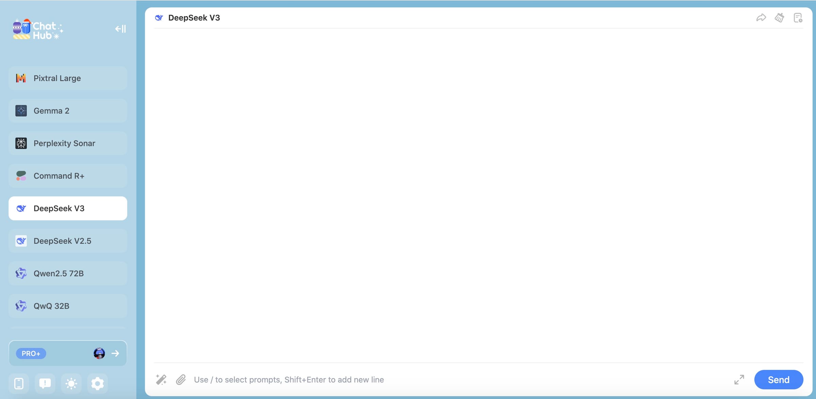Open account menu arrow beside avatar

[x=115, y=353]
